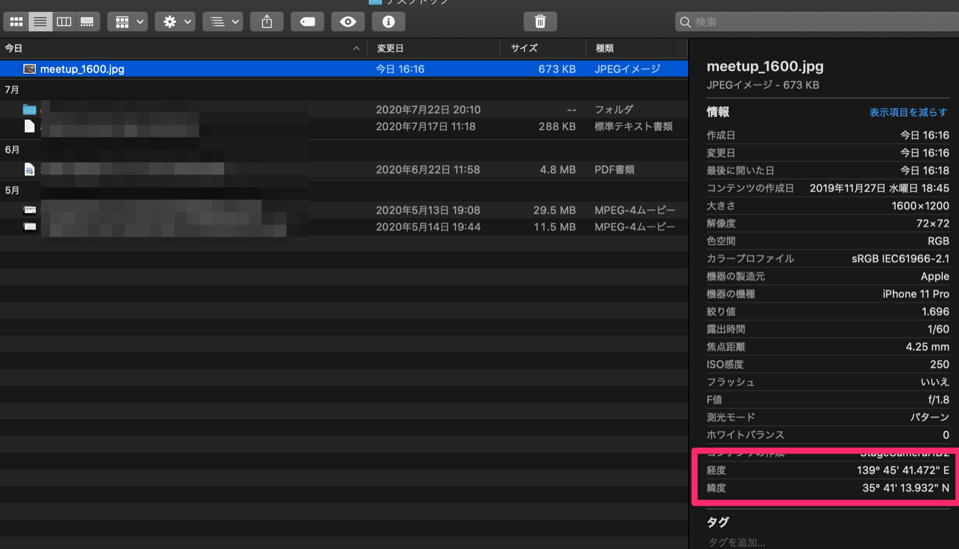
Task: Click the Trash delete toolbar button
Action: point(540,22)
